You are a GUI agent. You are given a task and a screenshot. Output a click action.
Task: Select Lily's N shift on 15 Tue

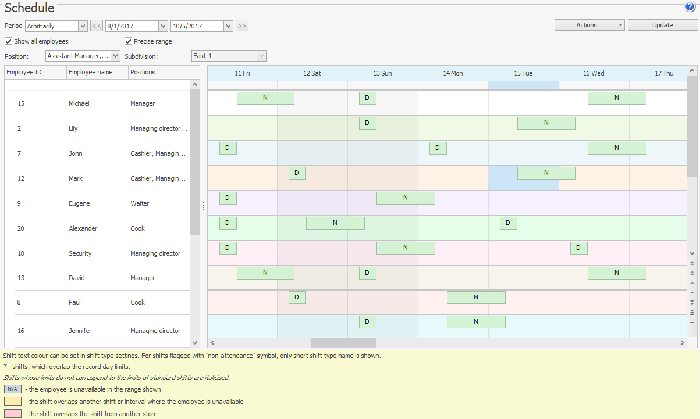(546, 123)
